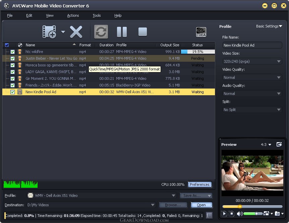The image size is (289, 223).
Task: Open the Add File dropdown arrow
Action: pos(63,32)
